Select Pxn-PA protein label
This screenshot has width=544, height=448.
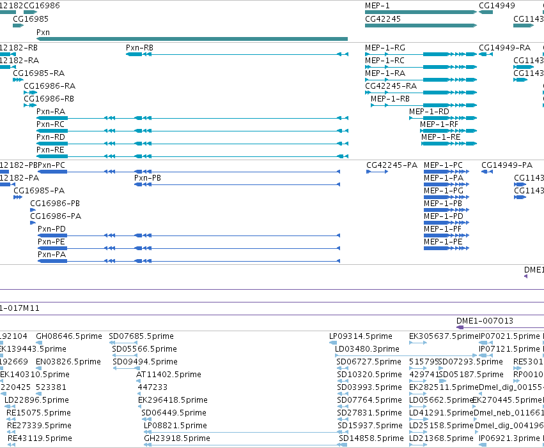point(52,255)
